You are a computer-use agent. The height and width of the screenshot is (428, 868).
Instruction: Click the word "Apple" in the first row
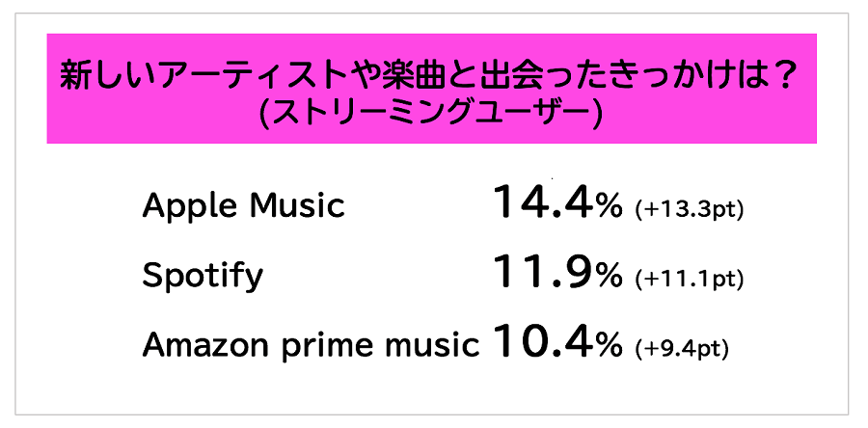184,206
